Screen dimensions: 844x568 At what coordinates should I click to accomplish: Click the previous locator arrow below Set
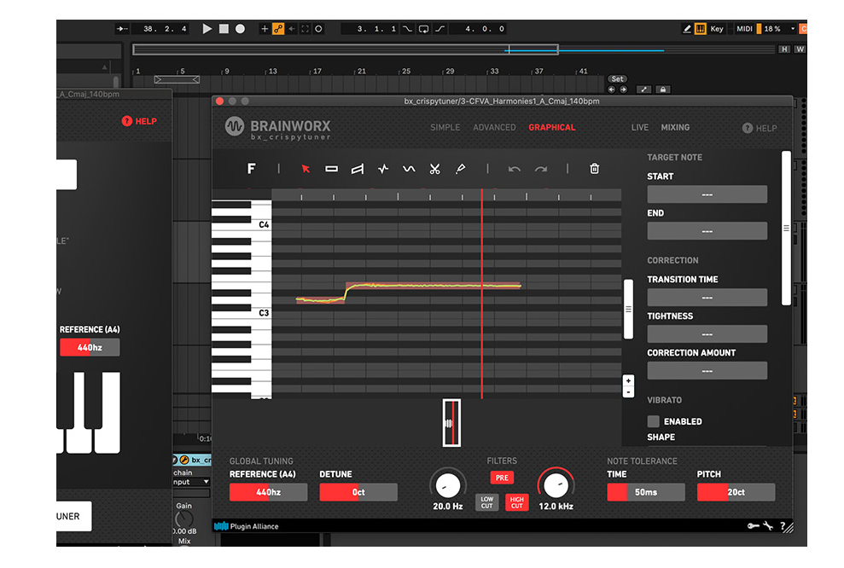click(x=612, y=90)
